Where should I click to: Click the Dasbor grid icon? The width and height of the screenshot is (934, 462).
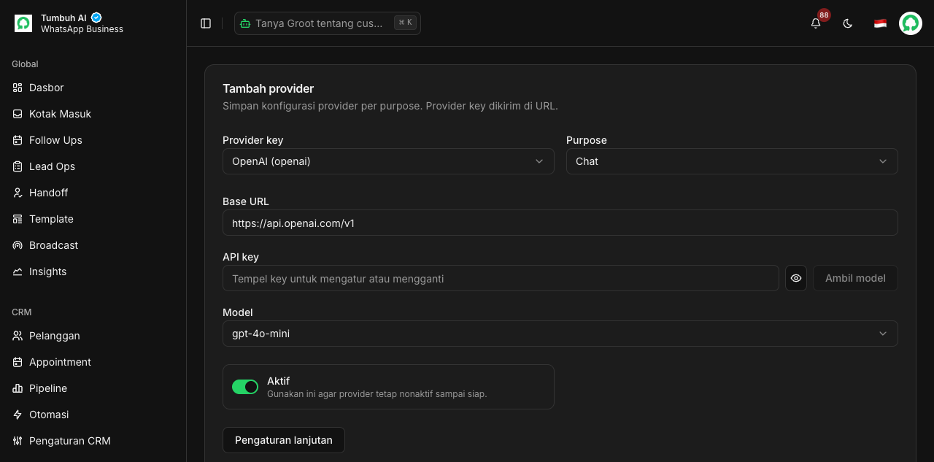tap(18, 88)
